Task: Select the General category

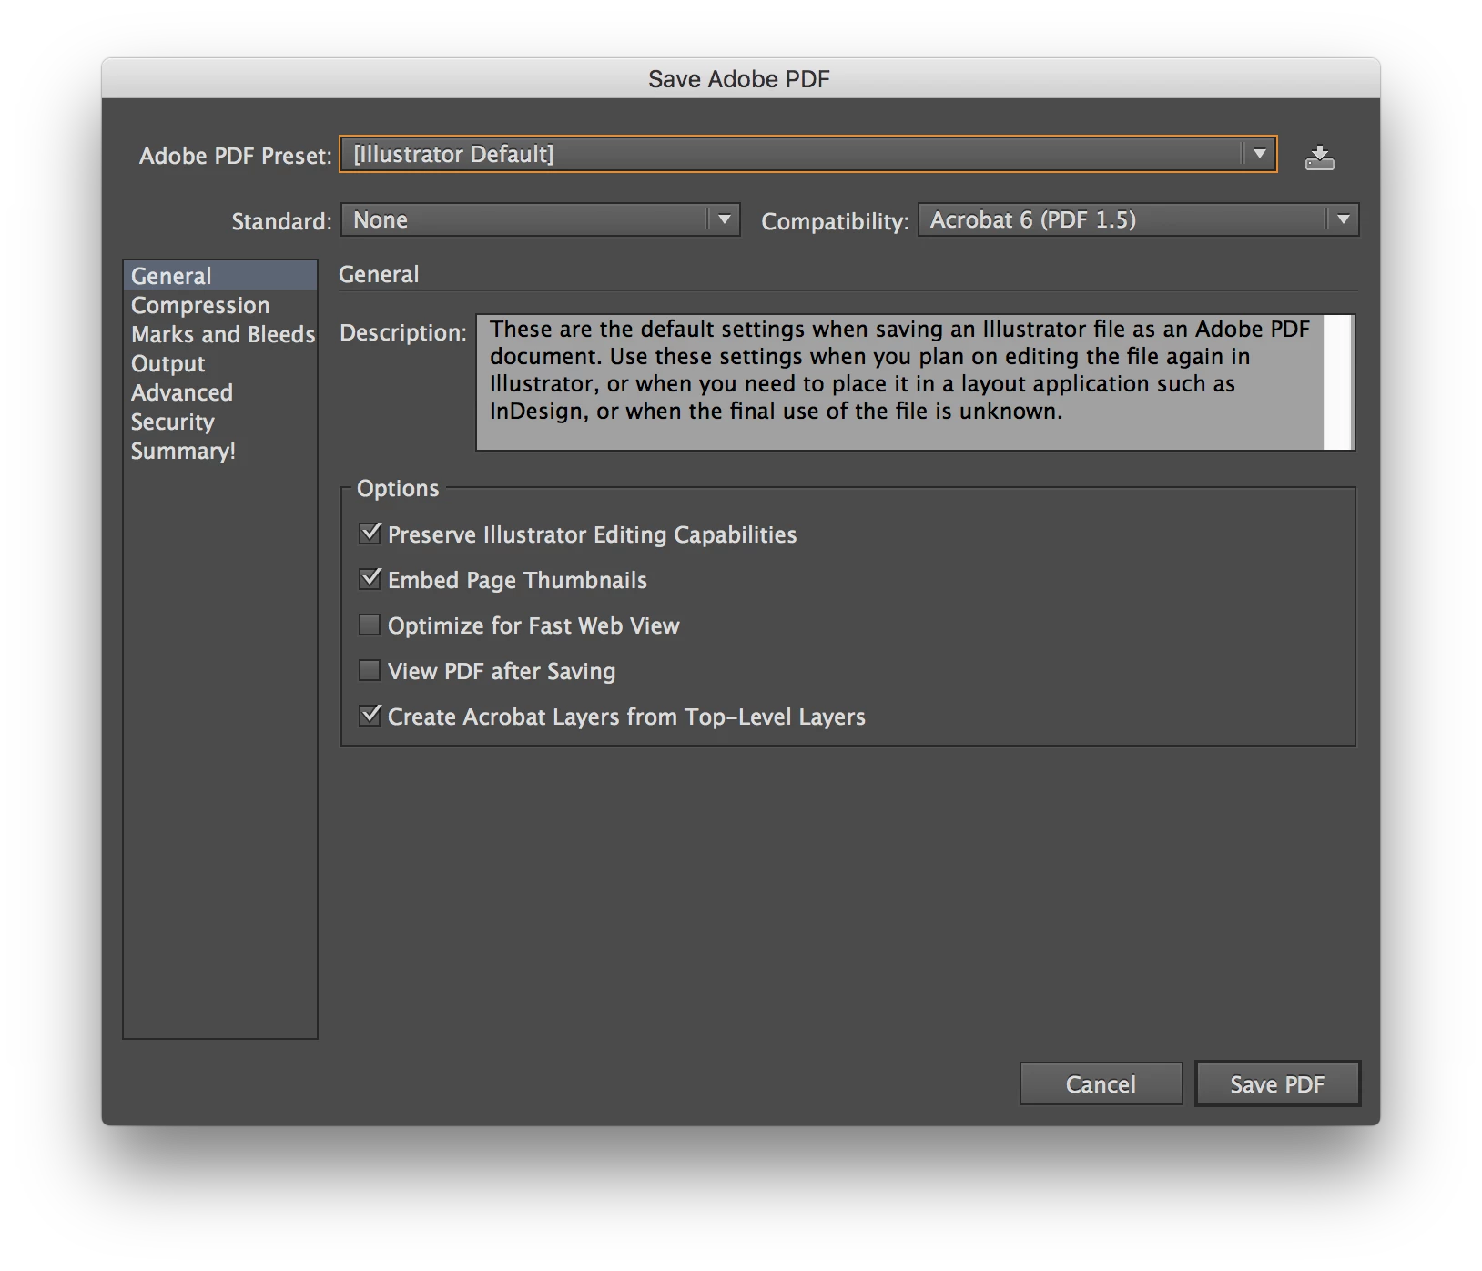Action: coord(220,276)
